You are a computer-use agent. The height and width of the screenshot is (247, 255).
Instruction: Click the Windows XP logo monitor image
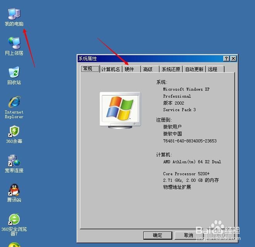(120, 110)
